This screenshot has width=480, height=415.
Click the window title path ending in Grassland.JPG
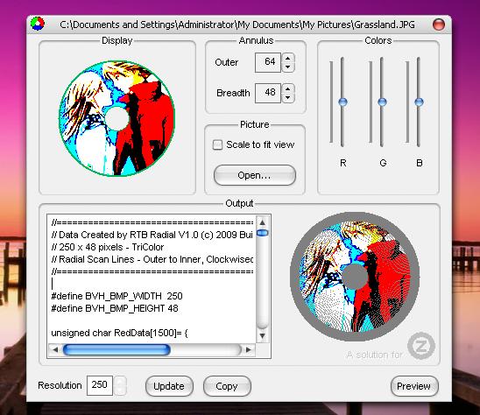click(237, 25)
